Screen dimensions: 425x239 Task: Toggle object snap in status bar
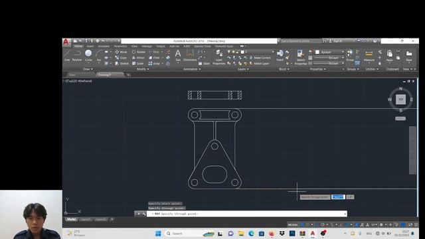pos(347,224)
